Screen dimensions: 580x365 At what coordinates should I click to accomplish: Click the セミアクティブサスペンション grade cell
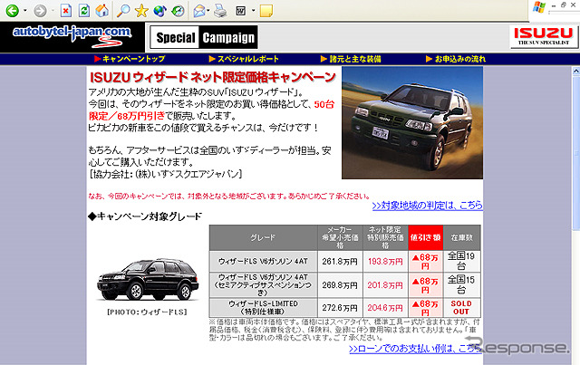pos(263,285)
